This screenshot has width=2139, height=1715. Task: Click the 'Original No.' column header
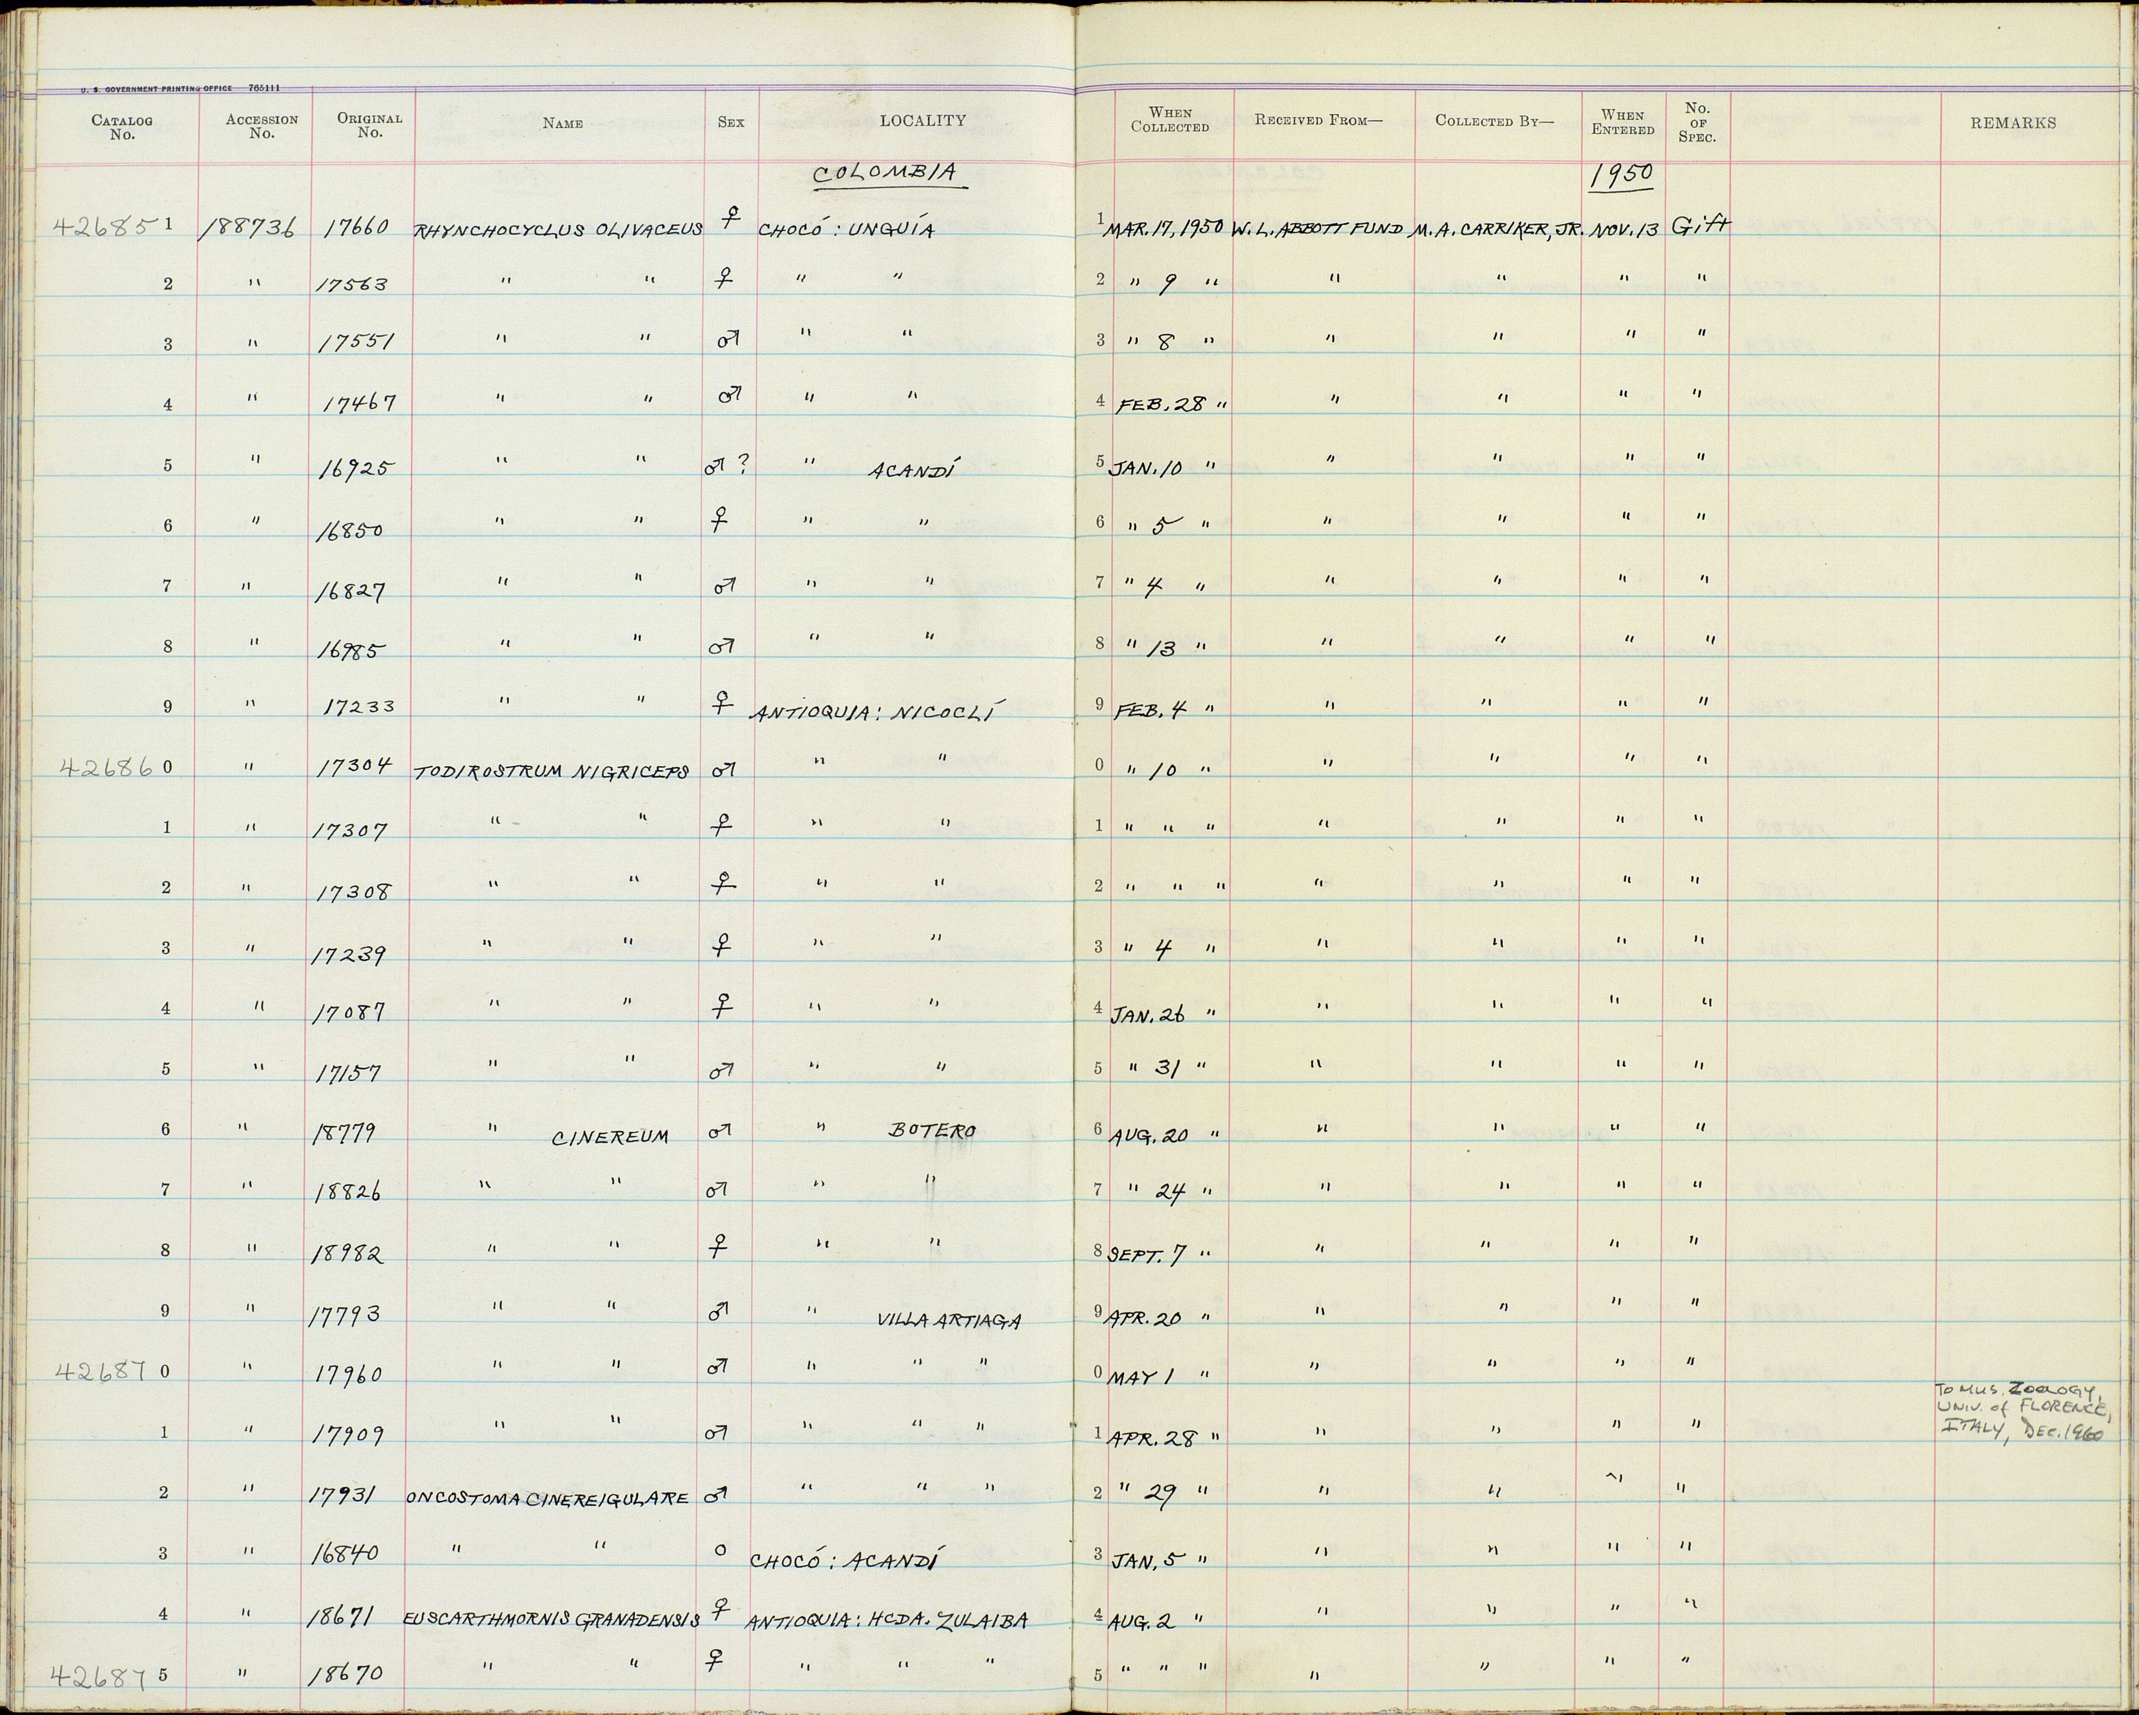point(369,125)
